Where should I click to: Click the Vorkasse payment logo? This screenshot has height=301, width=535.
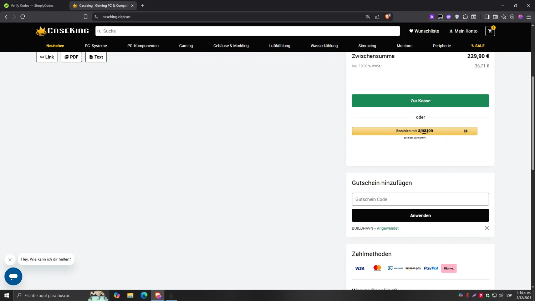pos(395,268)
